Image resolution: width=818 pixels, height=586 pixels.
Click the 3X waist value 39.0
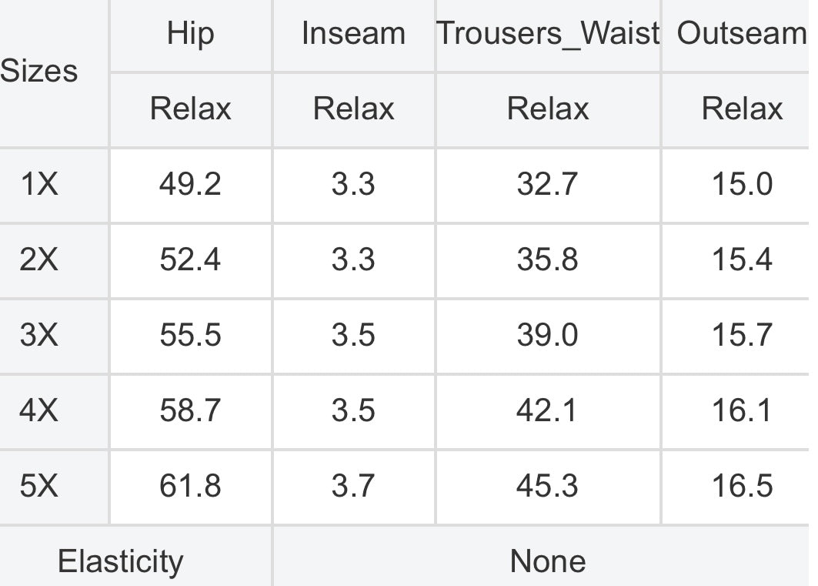(x=548, y=336)
